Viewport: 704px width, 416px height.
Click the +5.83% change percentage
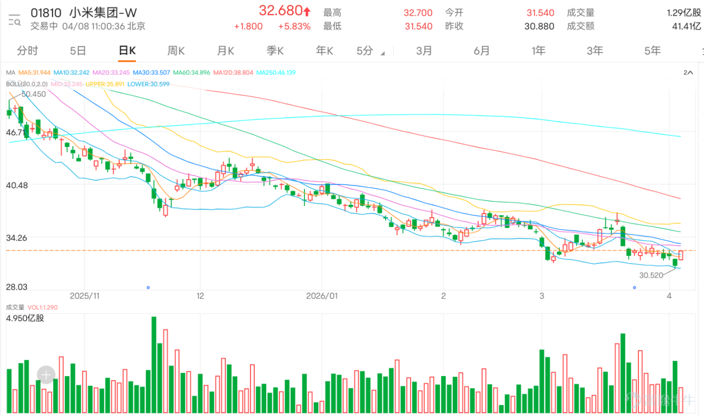click(x=294, y=26)
